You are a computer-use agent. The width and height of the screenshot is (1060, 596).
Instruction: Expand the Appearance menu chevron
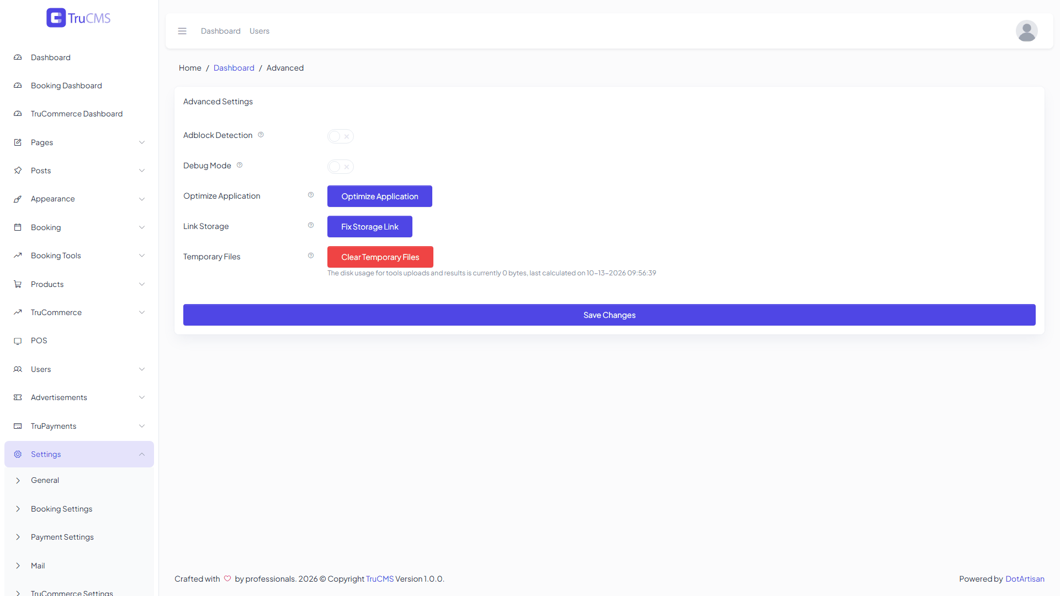click(142, 199)
